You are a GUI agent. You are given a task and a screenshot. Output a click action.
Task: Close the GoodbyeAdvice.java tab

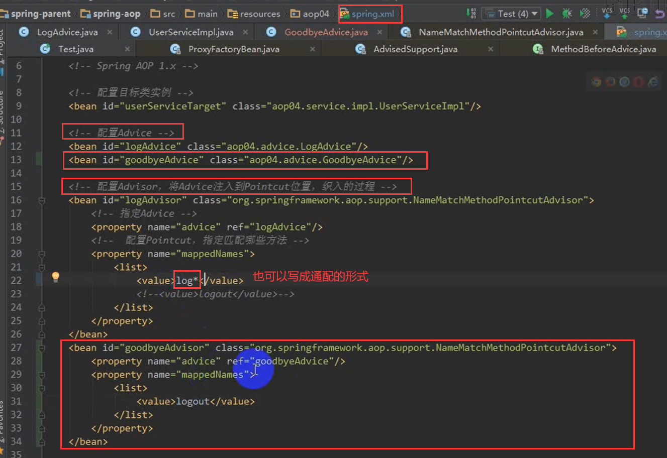[x=379, y=32]
